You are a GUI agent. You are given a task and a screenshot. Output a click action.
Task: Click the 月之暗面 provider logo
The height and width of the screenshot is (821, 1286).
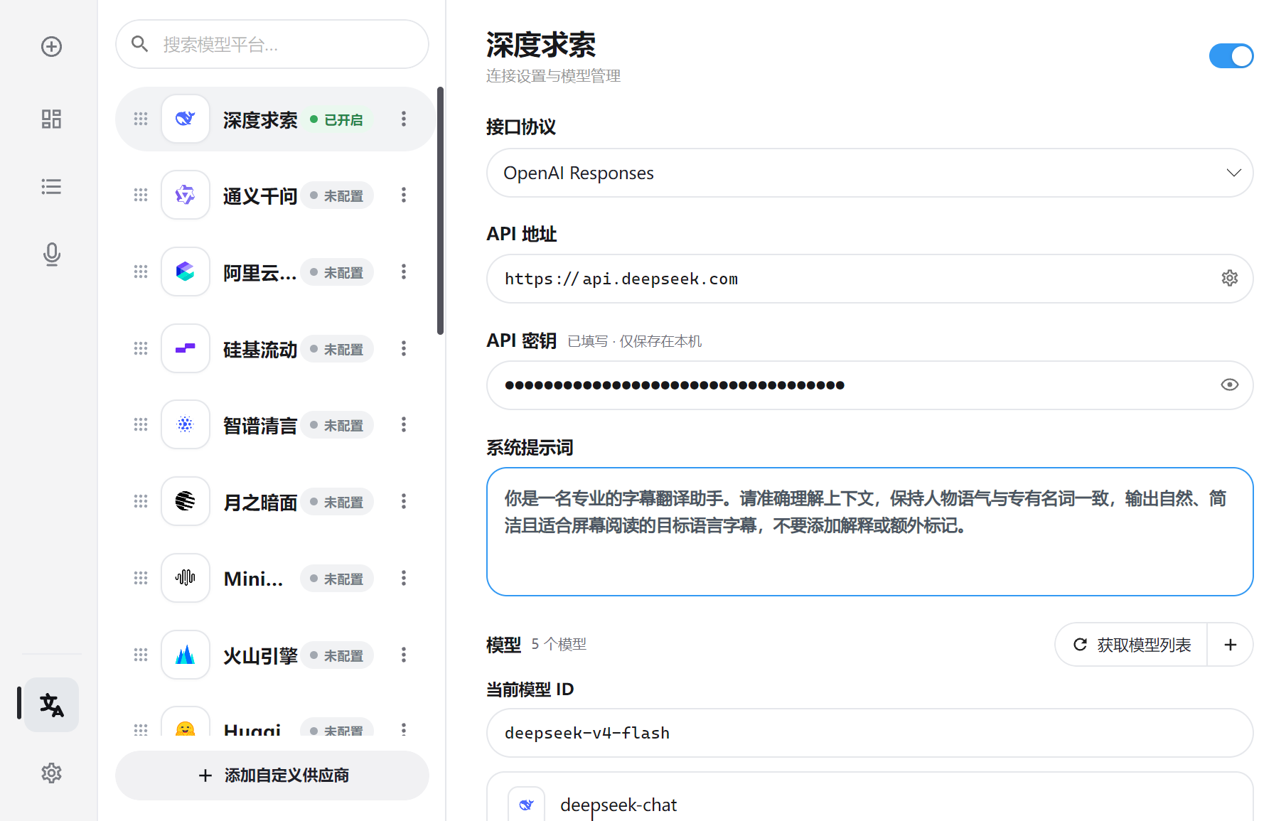click(x=186, y=501)
